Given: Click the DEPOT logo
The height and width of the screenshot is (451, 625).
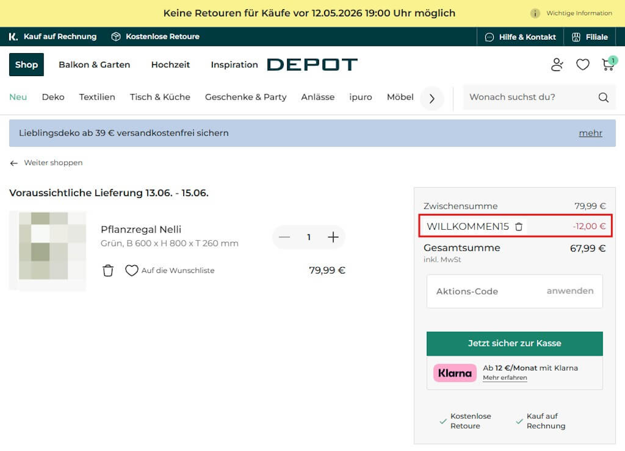Looking at the screenshot, I should click(x=312, y=64).
